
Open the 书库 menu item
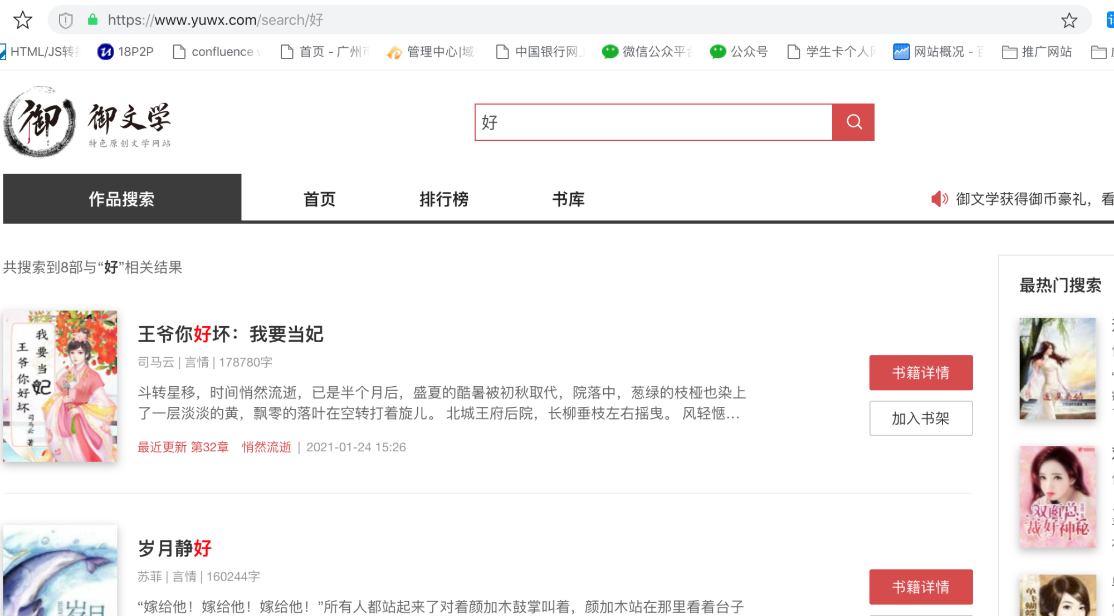pos(568,199)
